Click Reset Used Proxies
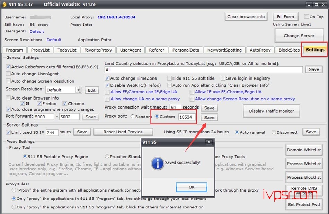 coord(123,132)
